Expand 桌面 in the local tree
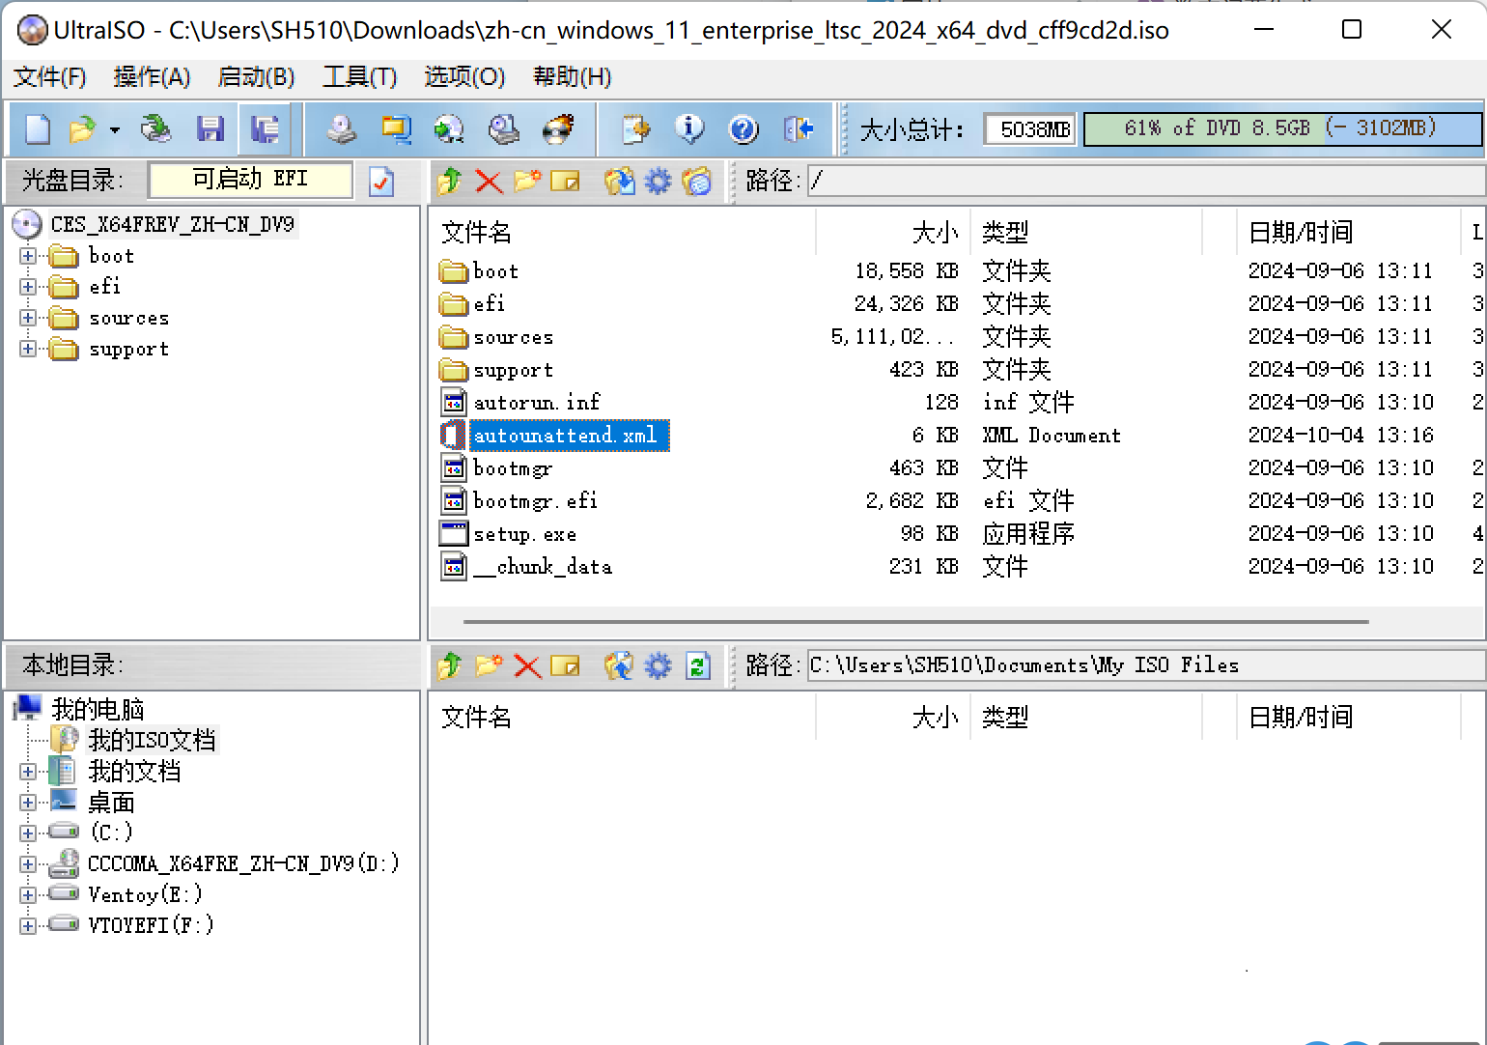 [x=28, y=803]
